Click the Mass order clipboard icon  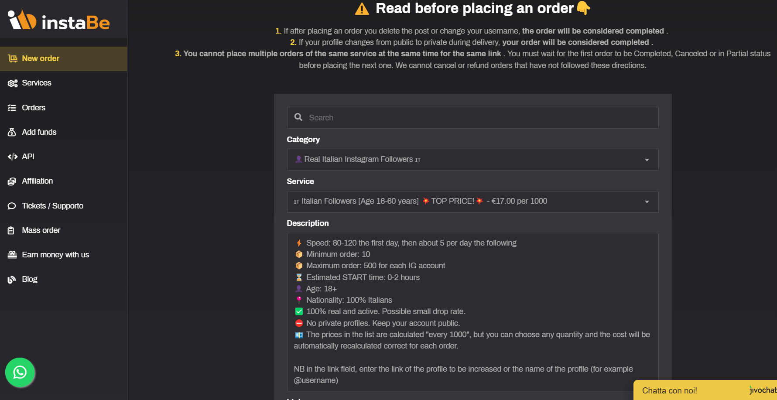tap(11, 230)
